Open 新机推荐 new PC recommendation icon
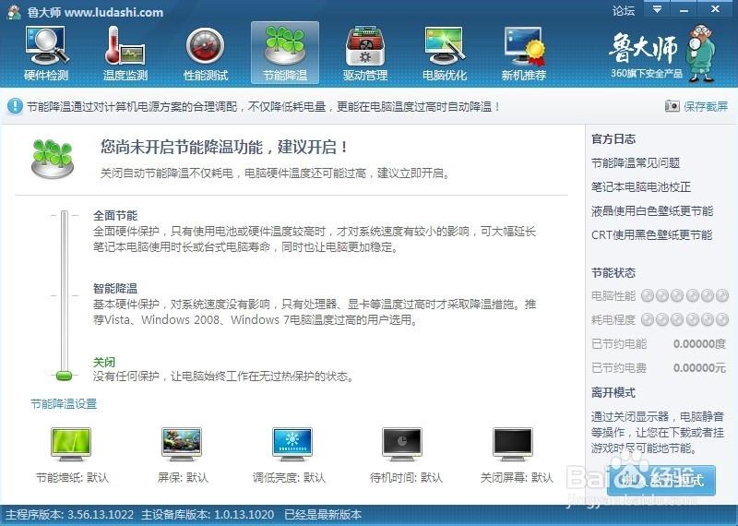Screen dimensions: 738x526 click(524, 45)
